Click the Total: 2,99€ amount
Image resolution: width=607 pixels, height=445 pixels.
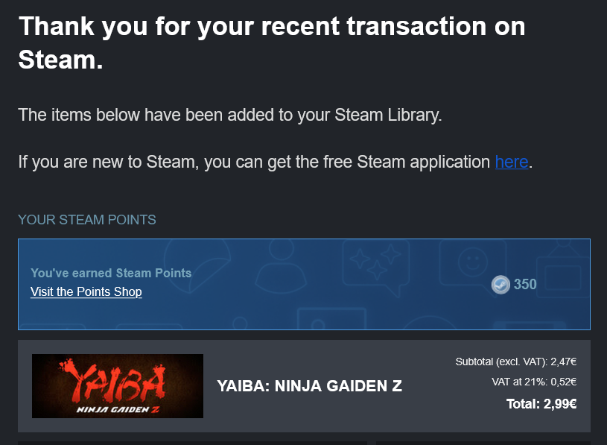tap(541, 404)
